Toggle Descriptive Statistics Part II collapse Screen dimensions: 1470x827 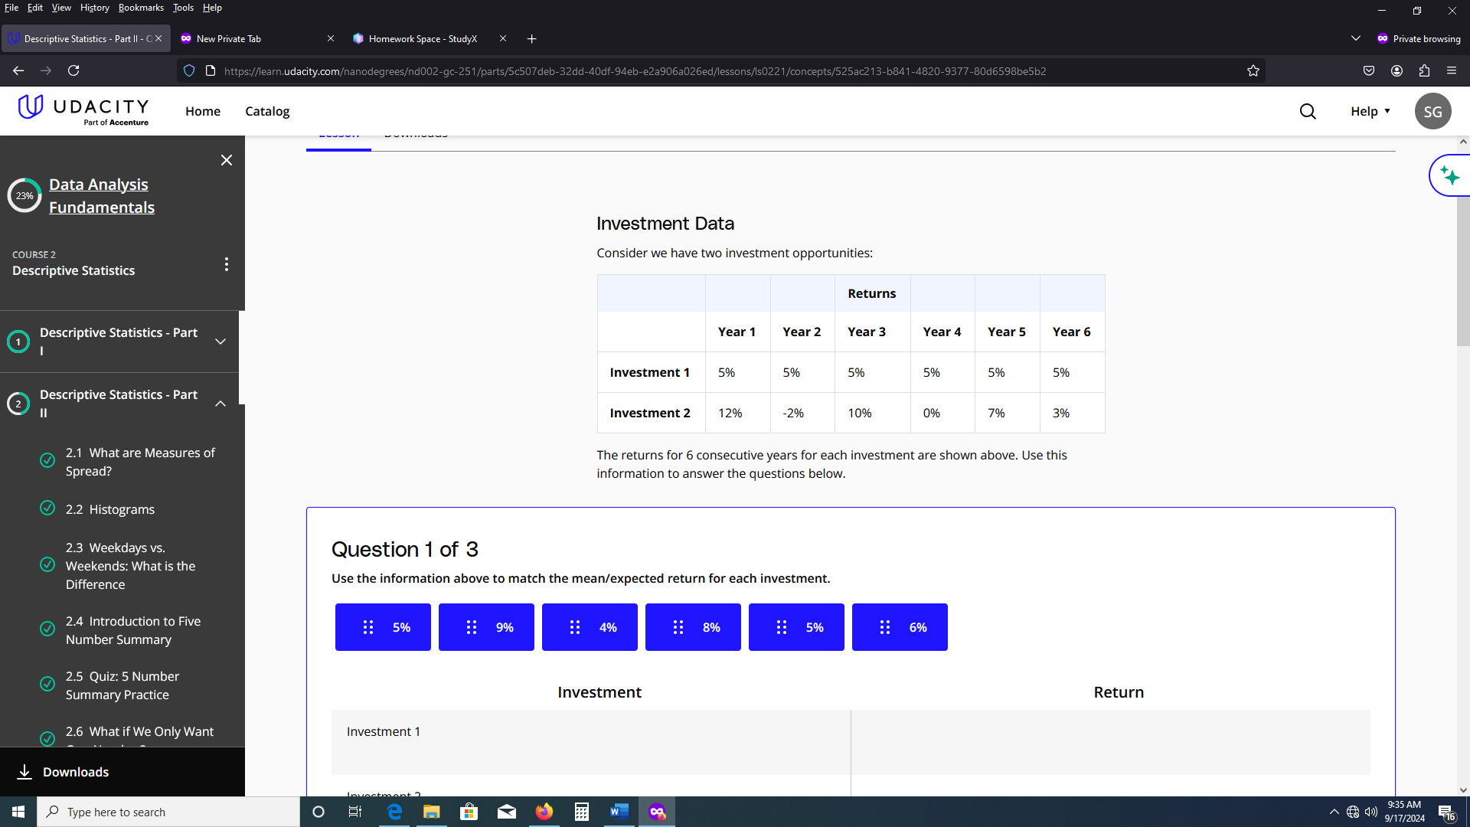(220, 403)
